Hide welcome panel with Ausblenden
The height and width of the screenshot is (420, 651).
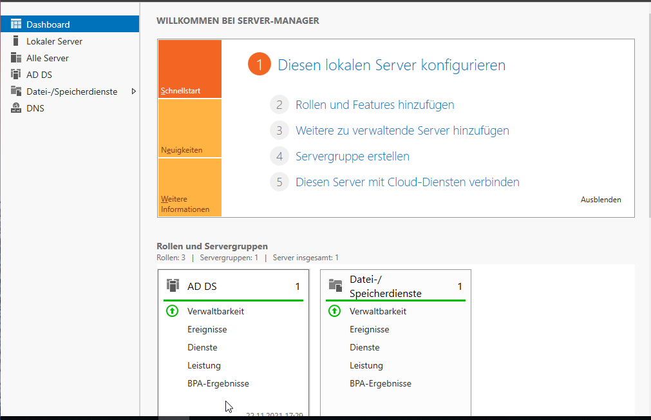pyautogui.click(x=601, y=200)
